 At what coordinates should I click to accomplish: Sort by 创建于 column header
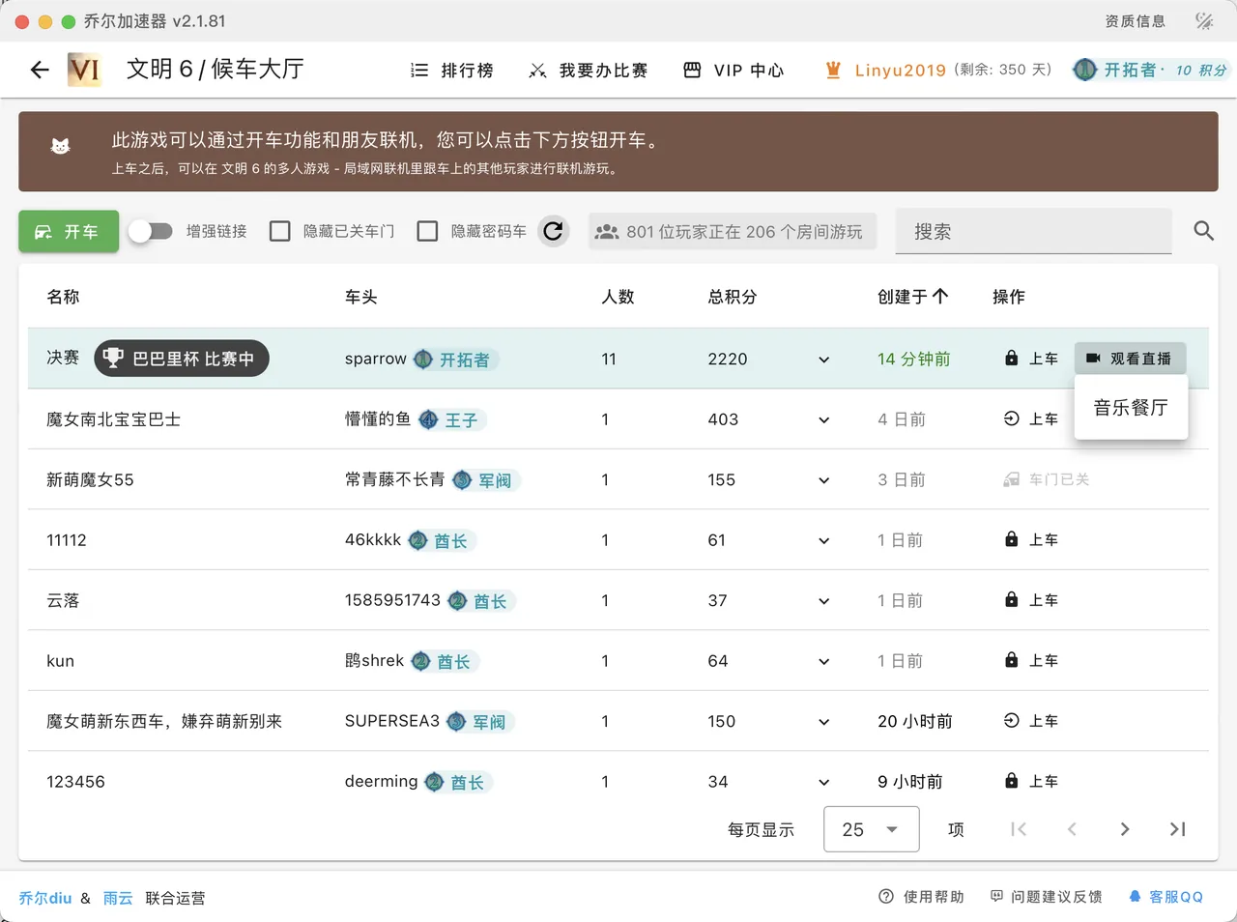pos(912,297)
